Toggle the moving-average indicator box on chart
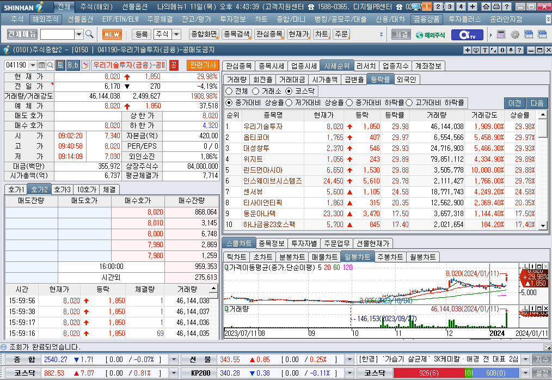This screenshot has width=552, height=380. pos(226,268)
